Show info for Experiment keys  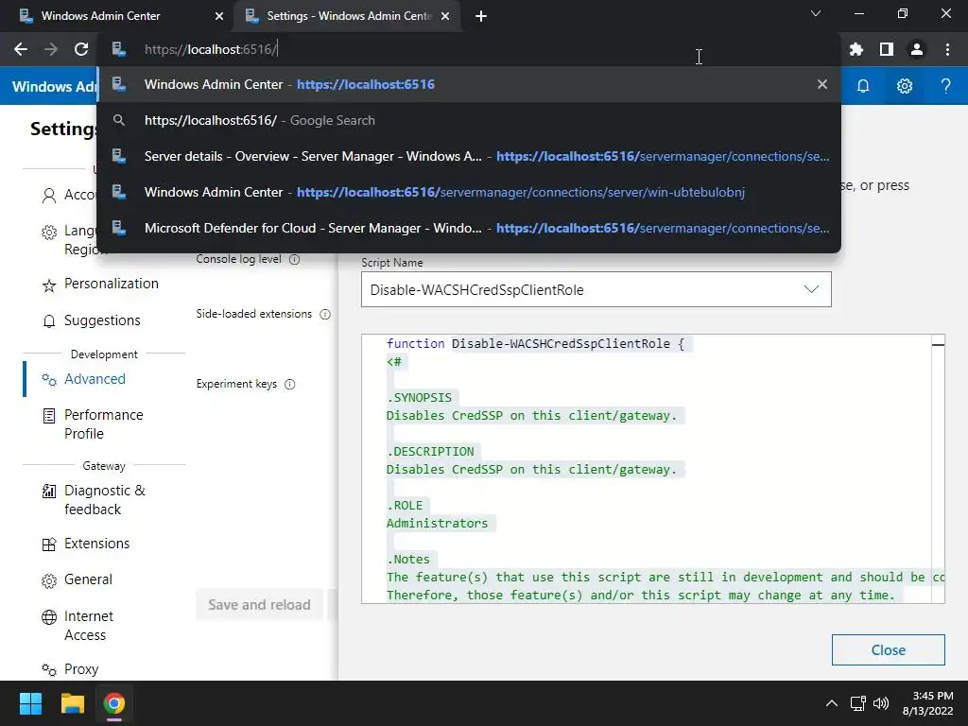coord(289,384)
